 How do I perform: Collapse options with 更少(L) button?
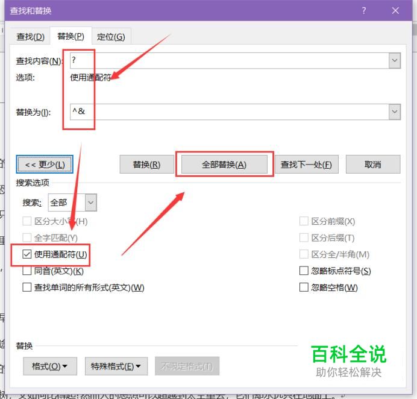pyautogui.click(x=45, y=165)
